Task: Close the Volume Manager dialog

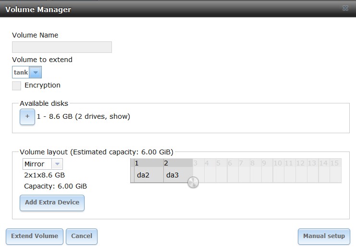Action: coord(345,9)
